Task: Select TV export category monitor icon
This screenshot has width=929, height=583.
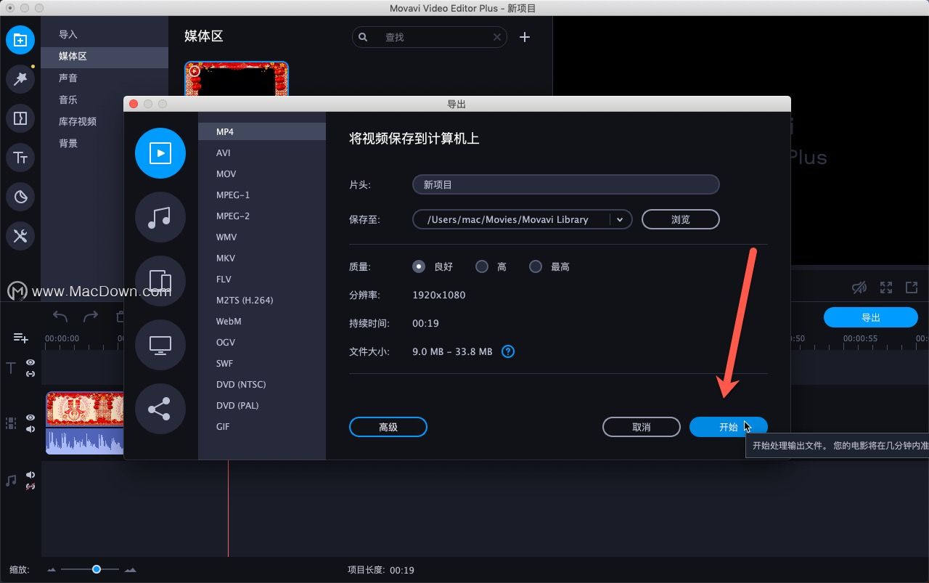Action: 160,345
